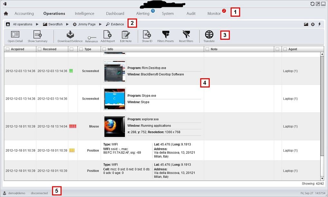This screenshot has height=197, width=328.
Task: Toggle the Acquired column checkbox
Action: pos(8,49)
